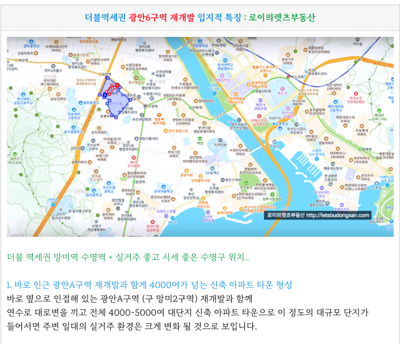Click the 산호아파트 apartment marker
This screenshot has width=400, height=344.
click(x=36, y=53)
